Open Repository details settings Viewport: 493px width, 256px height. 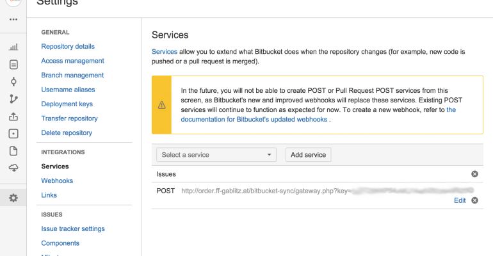tap(68, 47)
